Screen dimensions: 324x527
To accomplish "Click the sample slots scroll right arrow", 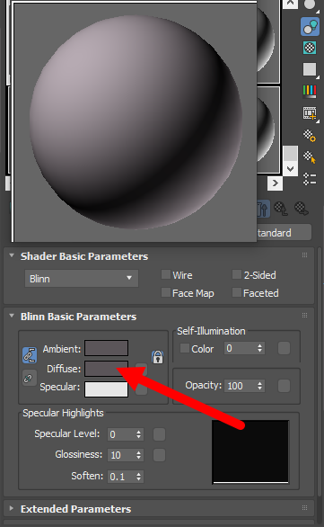I will pyautogui.click(x=275, y=183).
